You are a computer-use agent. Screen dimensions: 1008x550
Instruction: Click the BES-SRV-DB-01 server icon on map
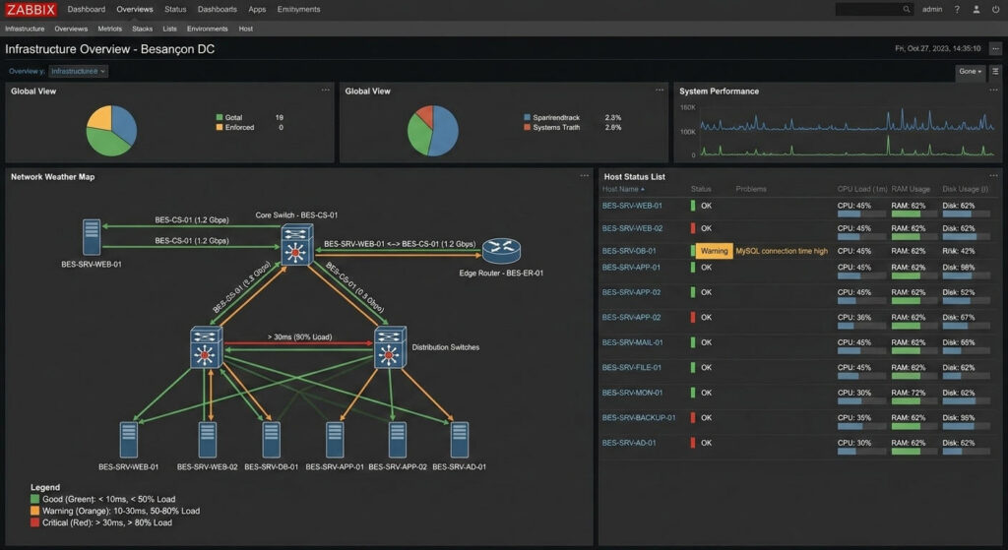[x=272, y=440]
